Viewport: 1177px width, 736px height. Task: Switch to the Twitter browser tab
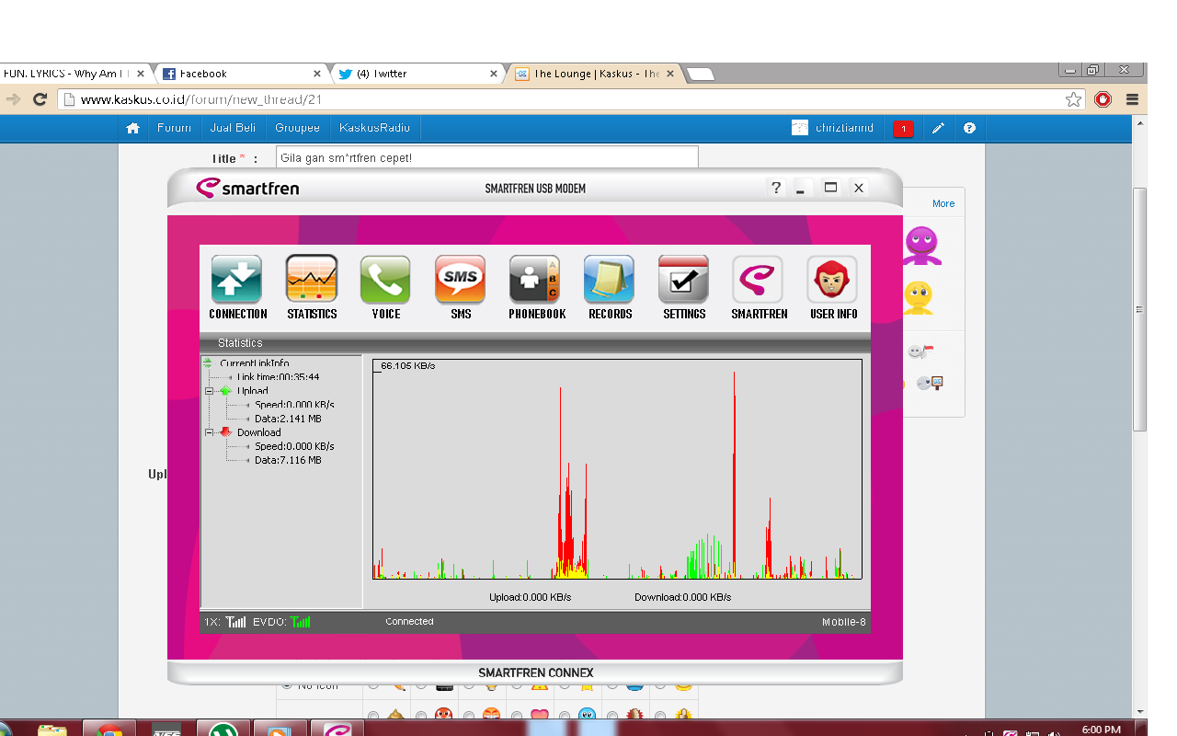click(418, 74)
